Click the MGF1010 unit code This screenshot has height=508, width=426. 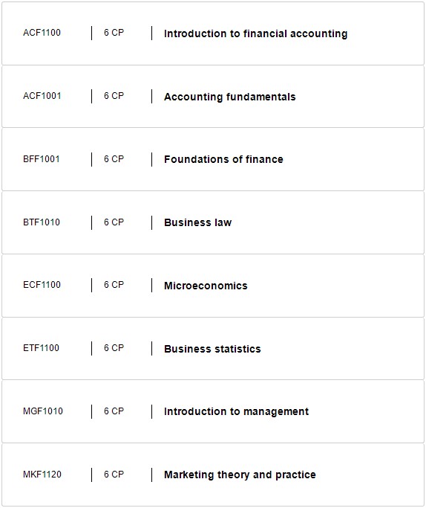[x=43, y=411]
